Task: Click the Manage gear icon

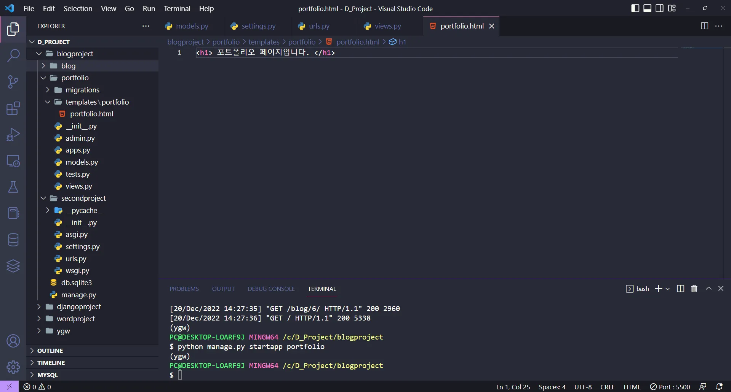Action: tap(13, 367)
